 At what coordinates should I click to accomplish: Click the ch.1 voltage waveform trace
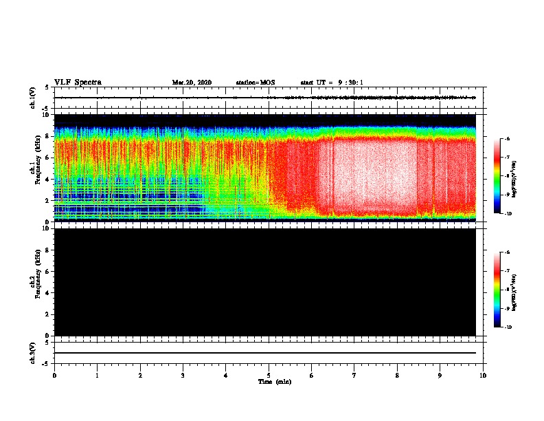pos(265,98)
